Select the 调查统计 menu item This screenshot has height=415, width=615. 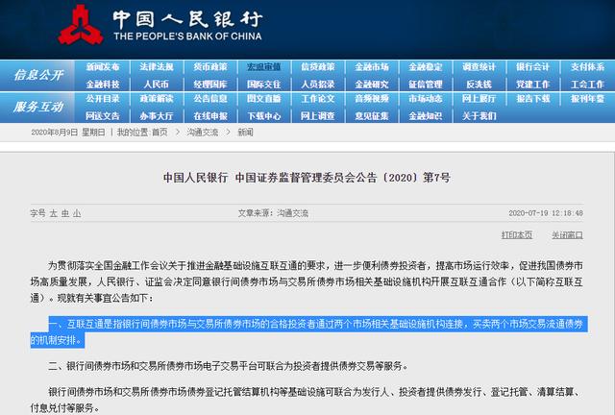[x=479, y=66]
